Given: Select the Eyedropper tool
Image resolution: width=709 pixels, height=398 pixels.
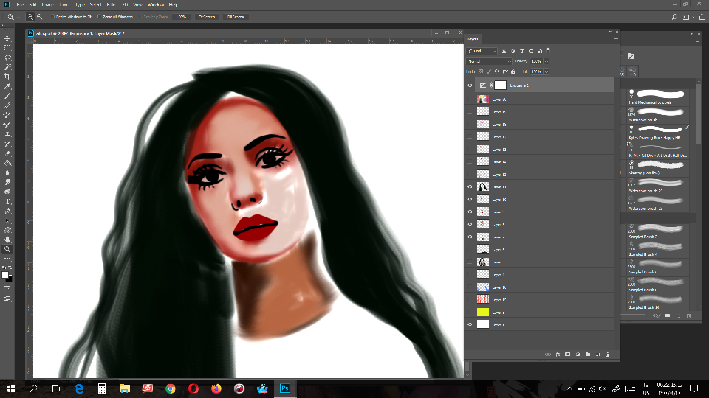Looking at the screenshot, I should 7,86.
